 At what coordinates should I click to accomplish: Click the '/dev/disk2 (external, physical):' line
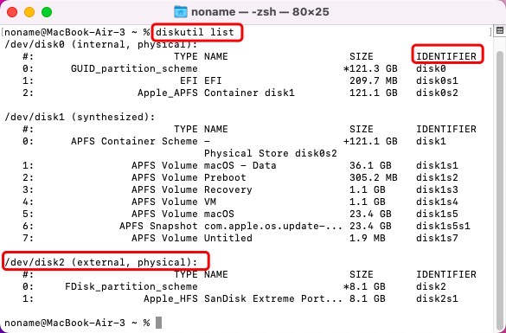point(100,262)
